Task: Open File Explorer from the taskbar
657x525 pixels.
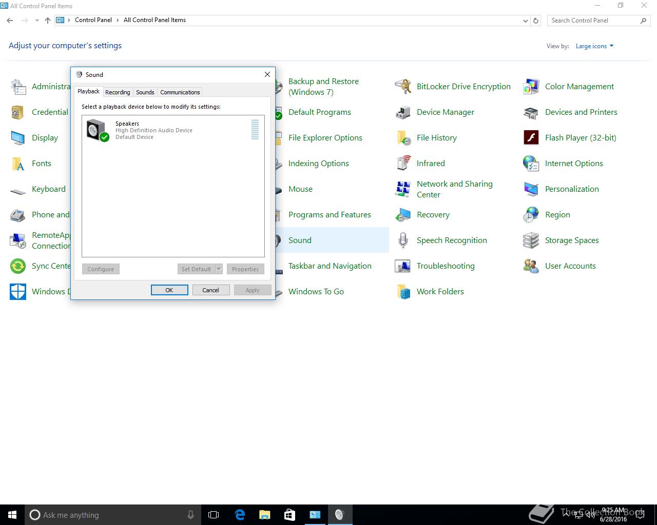Action: [264, 515]
